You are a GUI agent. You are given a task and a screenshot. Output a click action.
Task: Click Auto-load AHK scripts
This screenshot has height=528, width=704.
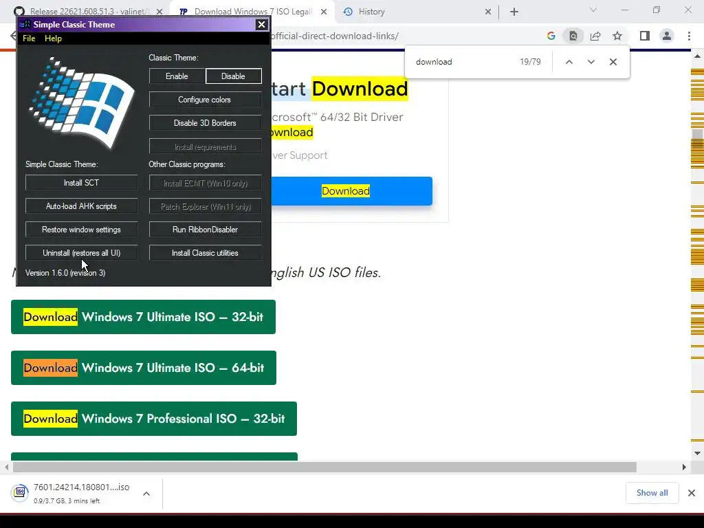tap(81, 206)
